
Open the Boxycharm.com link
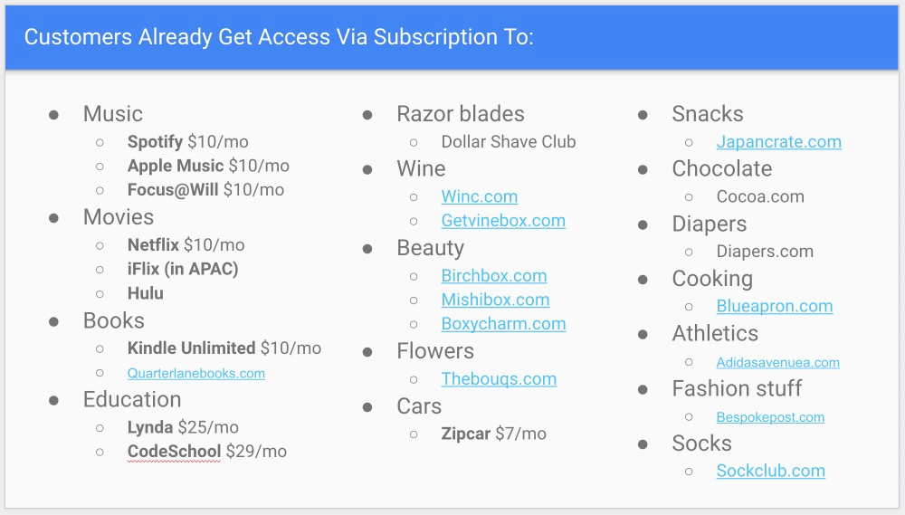click(x=503, y=324)
